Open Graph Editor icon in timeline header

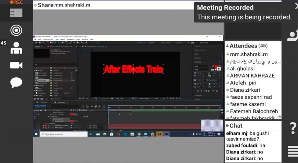tap(104, 107)
